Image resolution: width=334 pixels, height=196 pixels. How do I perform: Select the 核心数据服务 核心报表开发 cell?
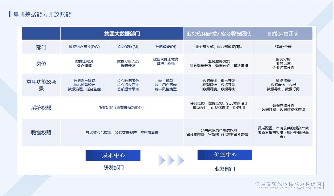point(128,85)
